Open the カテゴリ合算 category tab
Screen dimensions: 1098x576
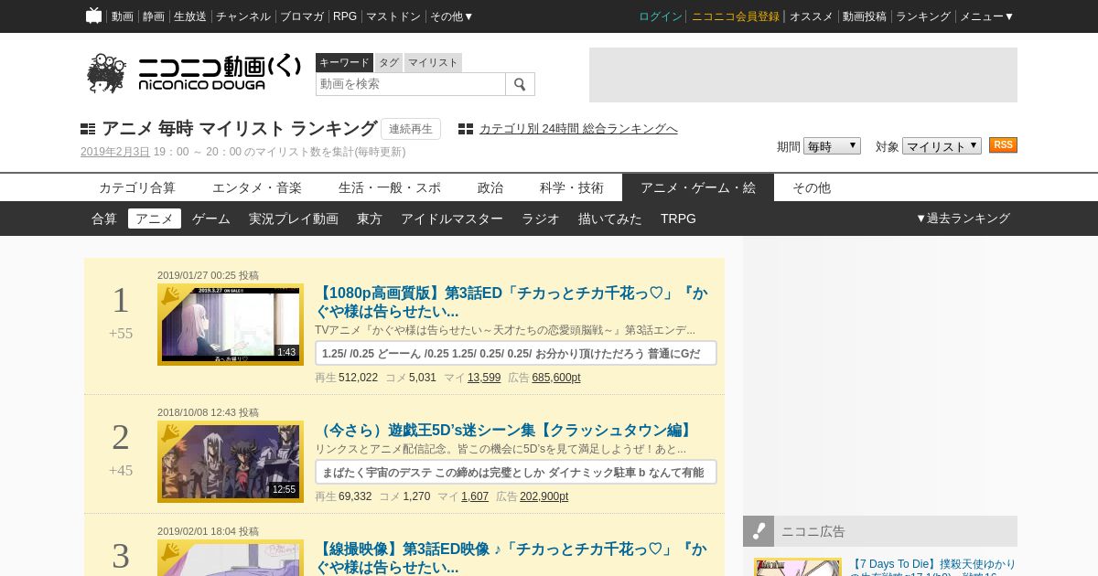[137, 187]
